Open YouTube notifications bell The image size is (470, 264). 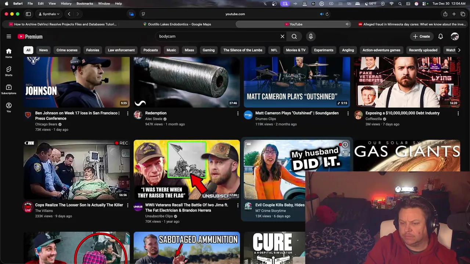coord(441,36)
